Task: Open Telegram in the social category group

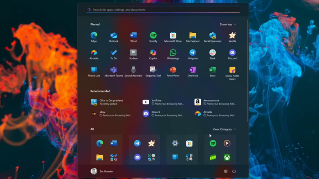Action: coord(137,143)
